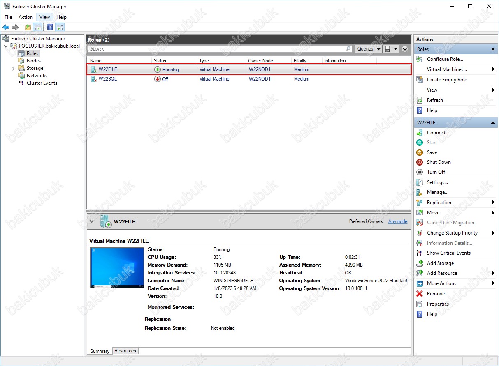Image resolution: width=499 pixels, height=366 pixels.
Task: Click the red X Remove icon
Action: tap(420, 294)
